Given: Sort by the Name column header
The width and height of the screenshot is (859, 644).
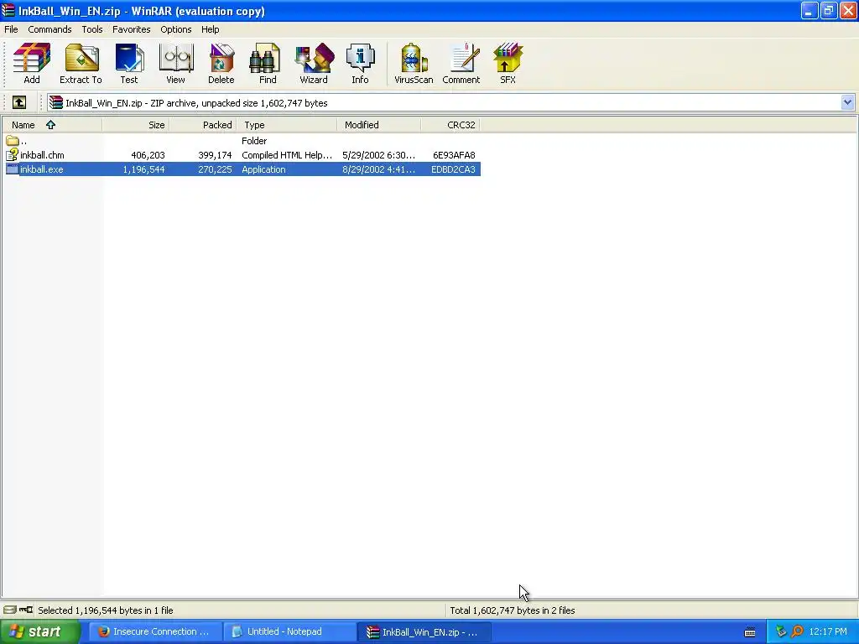Looking at the screenshot, I should [x=52, y=125].
